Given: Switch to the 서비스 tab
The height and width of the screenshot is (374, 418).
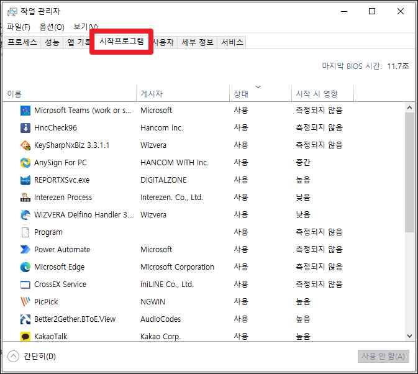Looking at the screenshot, I should pyautogui.click(x=232, y=42).
